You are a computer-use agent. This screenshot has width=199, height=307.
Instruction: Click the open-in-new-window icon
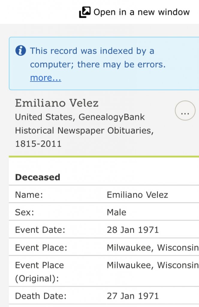(x=85, y=12)
